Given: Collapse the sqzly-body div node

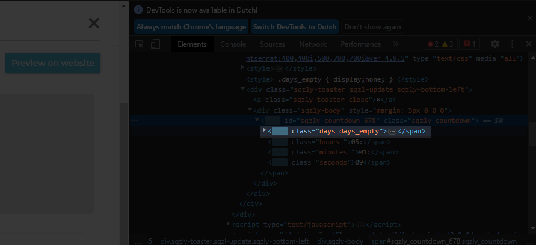Looking at the screenshot, I should point(250,110).
